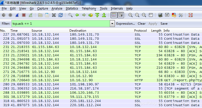Toggle auto scroll in live capture
202x108 pixels.
[121, 15]
